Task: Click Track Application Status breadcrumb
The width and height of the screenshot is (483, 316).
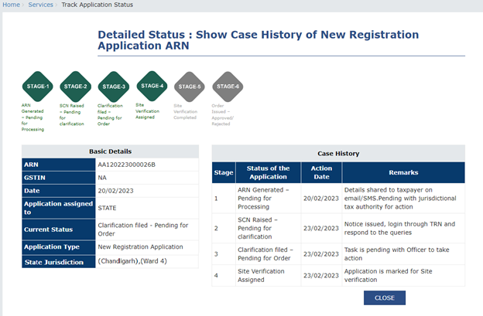Action: coord(97,5)
